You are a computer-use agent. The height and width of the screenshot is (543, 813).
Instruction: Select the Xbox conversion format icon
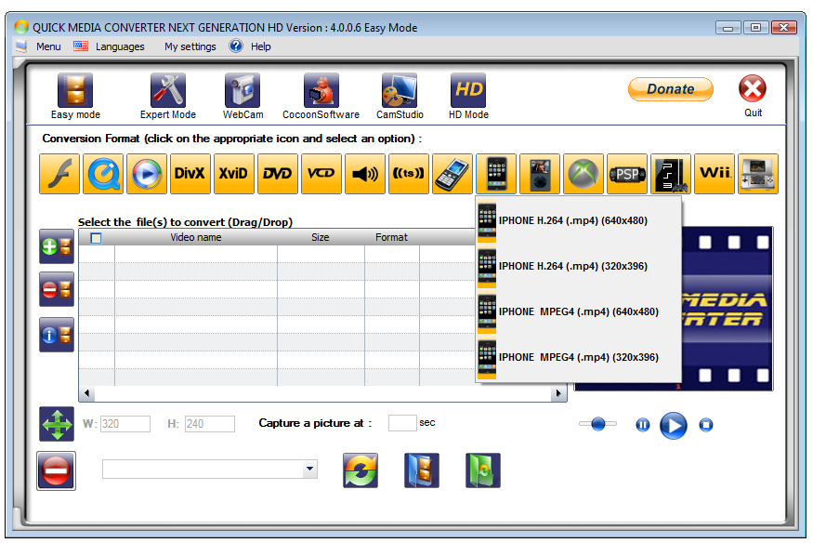pyautogui.click(x=584, y=174)
